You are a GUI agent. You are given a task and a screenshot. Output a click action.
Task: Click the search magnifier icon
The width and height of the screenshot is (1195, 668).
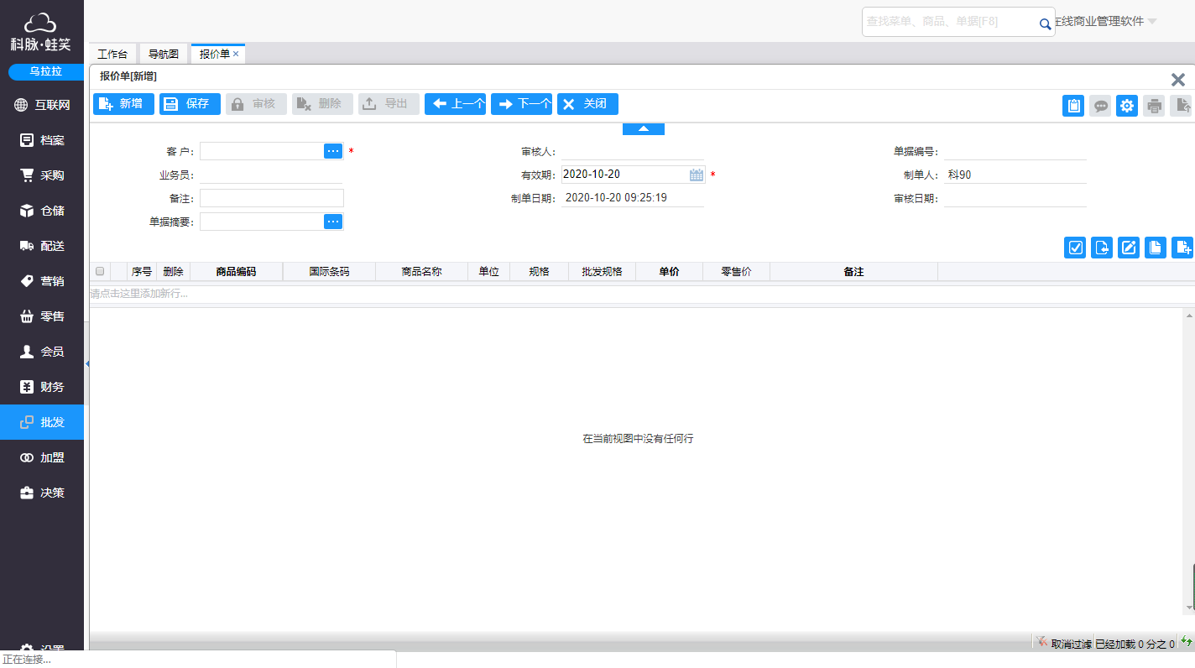click(1045, 24)
